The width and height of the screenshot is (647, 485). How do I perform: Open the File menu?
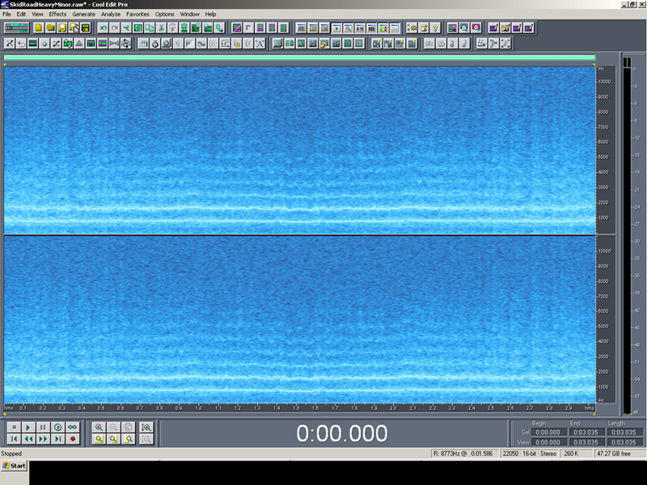6,14
